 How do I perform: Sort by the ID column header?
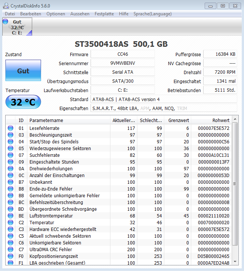pos(21,121)
